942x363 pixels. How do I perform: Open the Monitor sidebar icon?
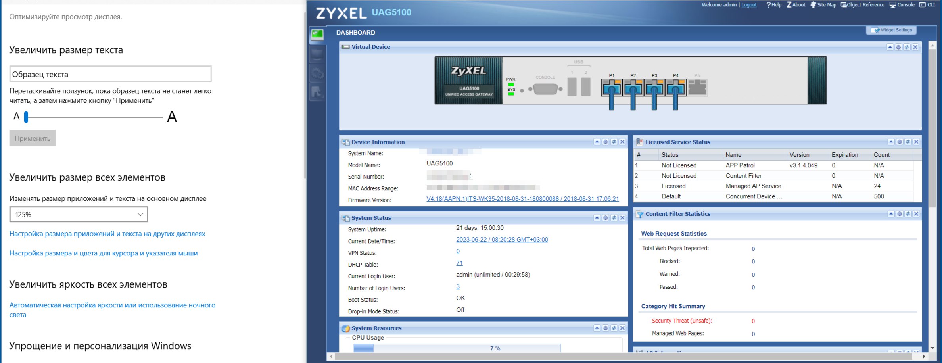317,55
